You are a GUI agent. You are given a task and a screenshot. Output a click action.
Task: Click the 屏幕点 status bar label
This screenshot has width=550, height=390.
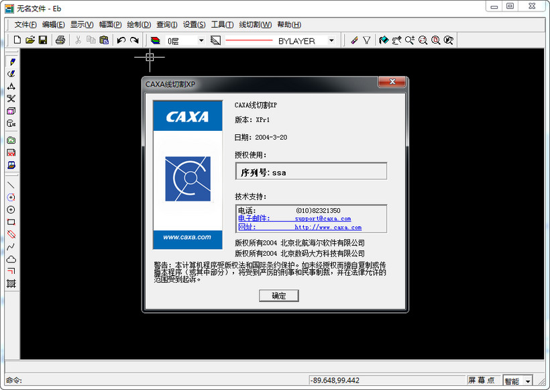click(x=482, y=380)
